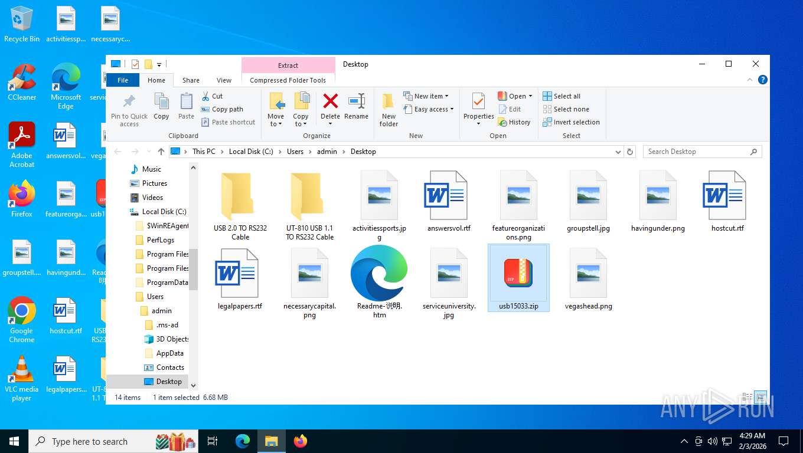803x453 pixels.
Task: Click the taskbar search box
Action: 113,441
